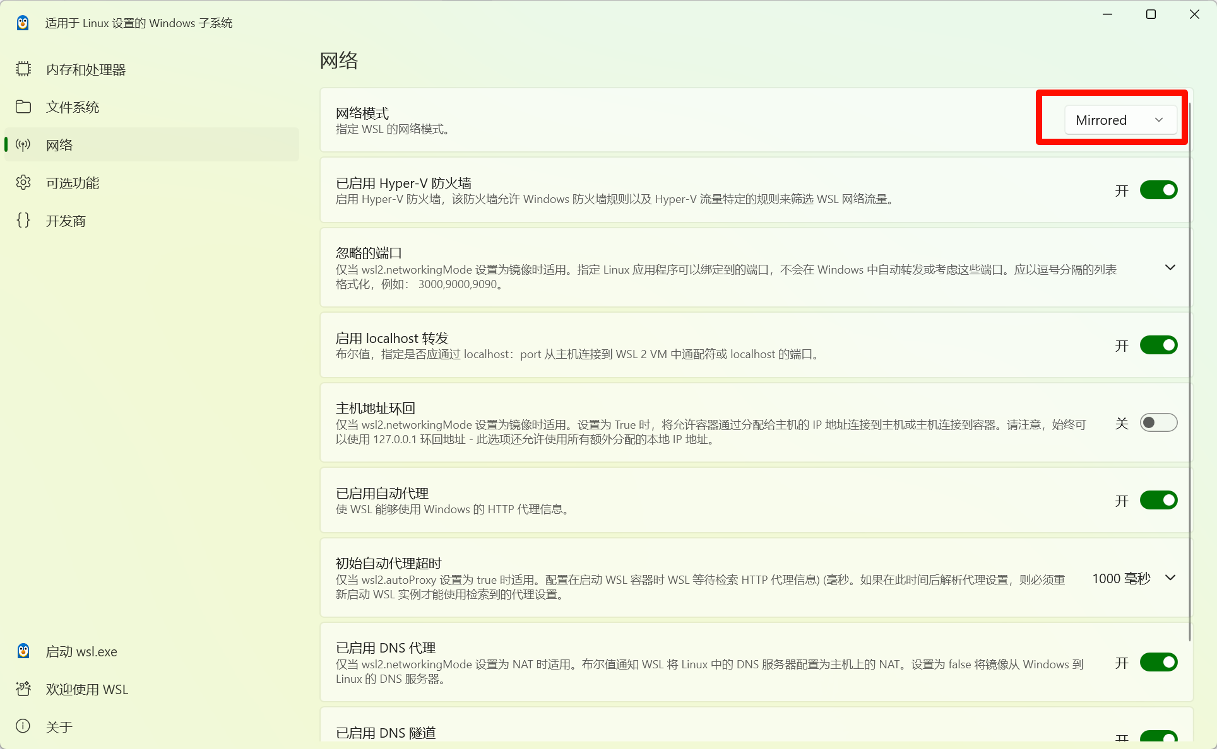Image resolution: width=1217 pixels, height=749 pixels.
Task: Open the 文件系统 settings page
Action: pos(73,107)
